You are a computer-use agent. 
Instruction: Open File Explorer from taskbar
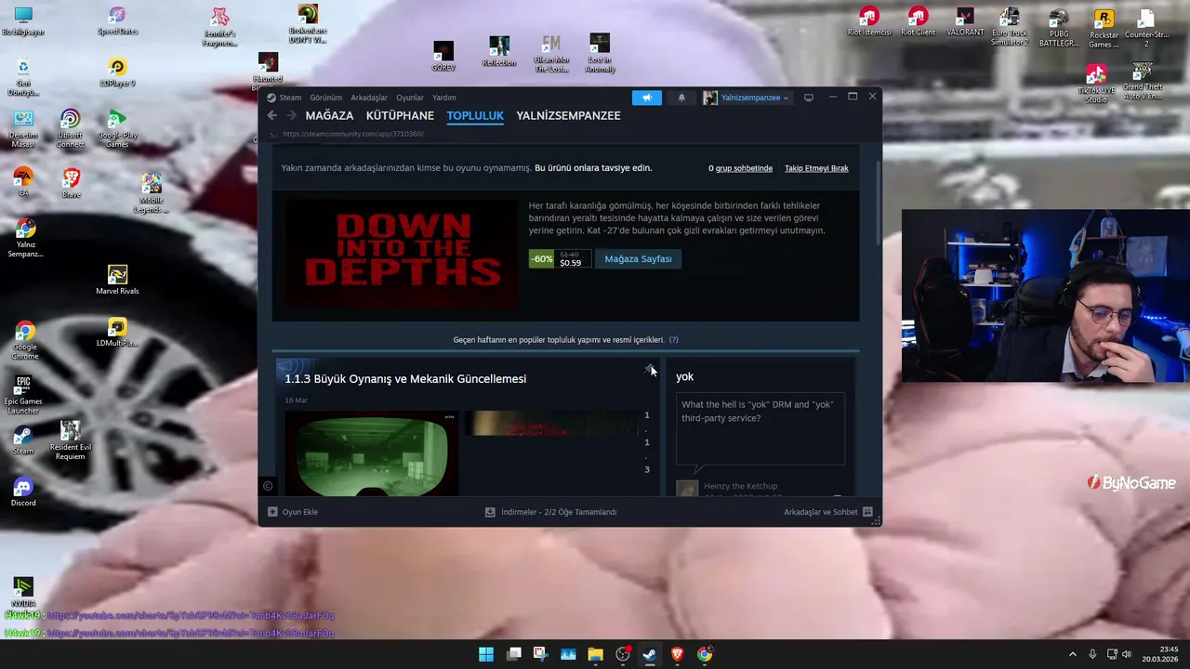click(x=595, y=654)
